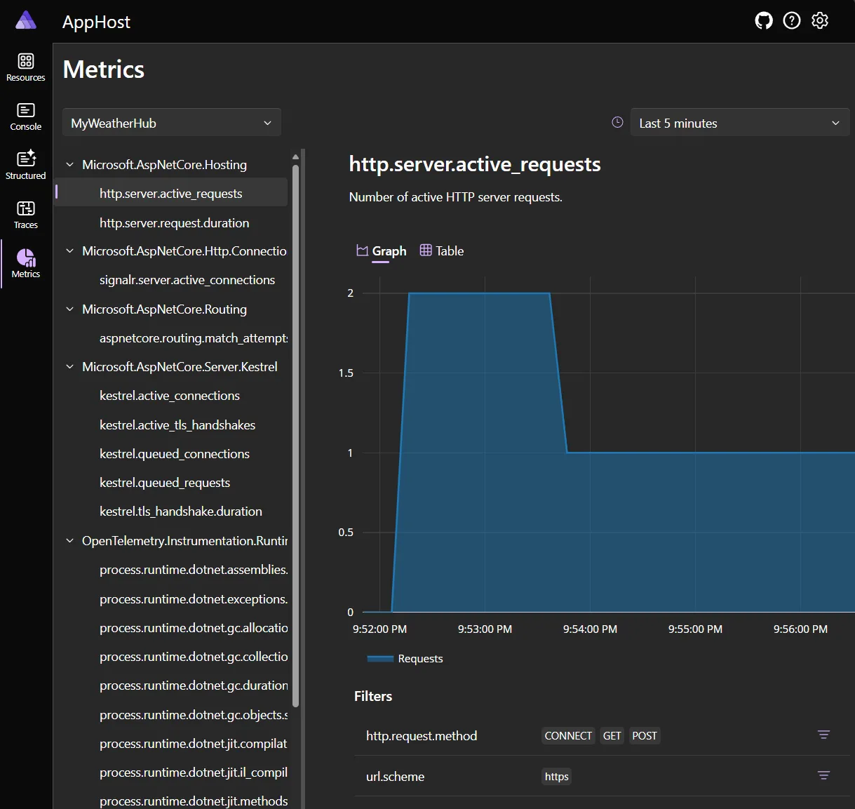Viewport: 855px width, 809px height.
Task: Select the kestrel.active_connections metric
Action: click(169, 395)
